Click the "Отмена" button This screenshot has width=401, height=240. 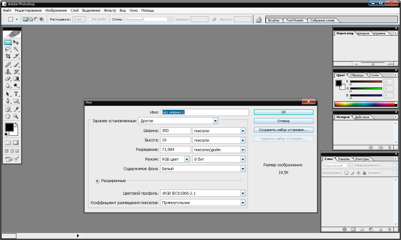[x=283, y=121]
